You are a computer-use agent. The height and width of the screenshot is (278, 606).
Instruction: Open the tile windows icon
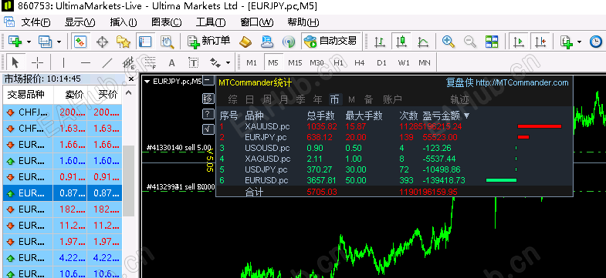tap(492, 42)
